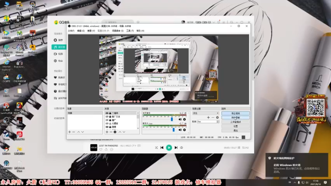Open 设置 from OBS controls panel
The image size is (331, 186).
(x=235, y=126)
